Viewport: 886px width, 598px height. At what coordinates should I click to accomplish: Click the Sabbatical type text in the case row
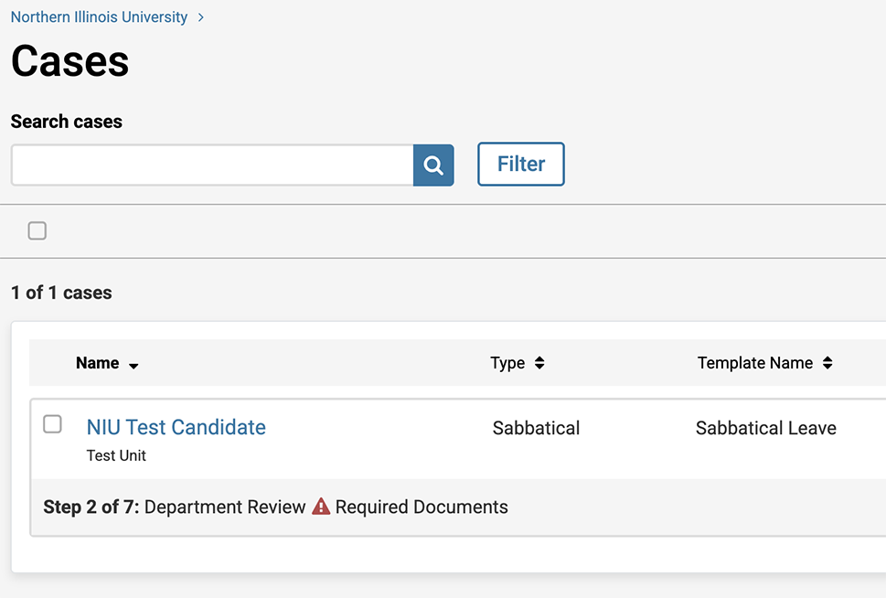(536, 427)
